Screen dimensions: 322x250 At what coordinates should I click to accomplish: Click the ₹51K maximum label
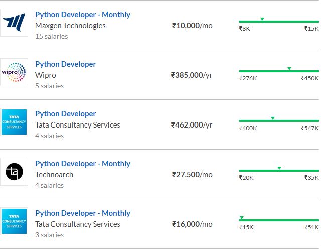click(x=312, y=227)
